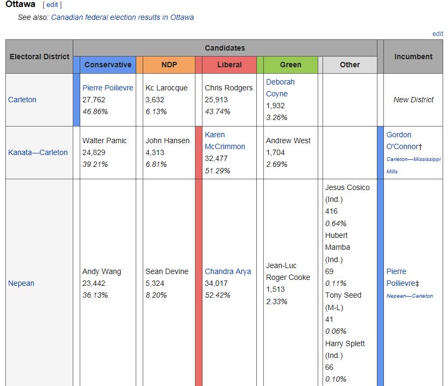Click the edit link beside the Ottawa heading
Viewport: 448px width, 386px height.
[x=52, y=5]
